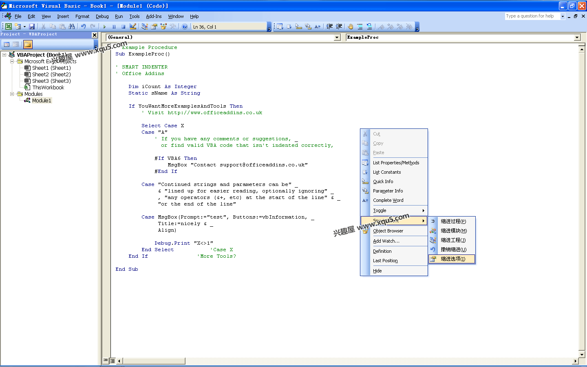Click the Break pause icon
The image size is (587, 367).
[114, 27]
